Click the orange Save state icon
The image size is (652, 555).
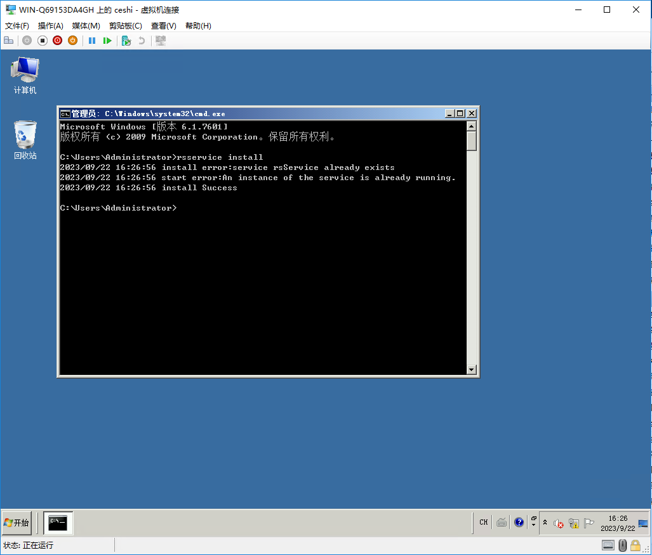pos(72,41)
